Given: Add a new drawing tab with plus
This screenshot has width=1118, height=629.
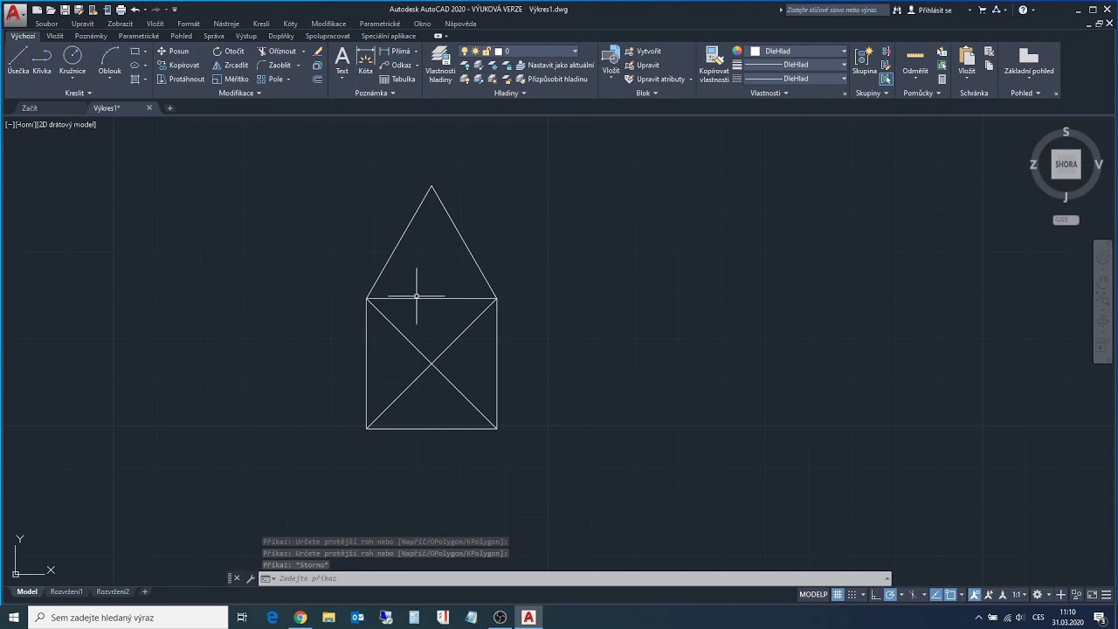Looking at the screenshot, I should pos(169,108).
